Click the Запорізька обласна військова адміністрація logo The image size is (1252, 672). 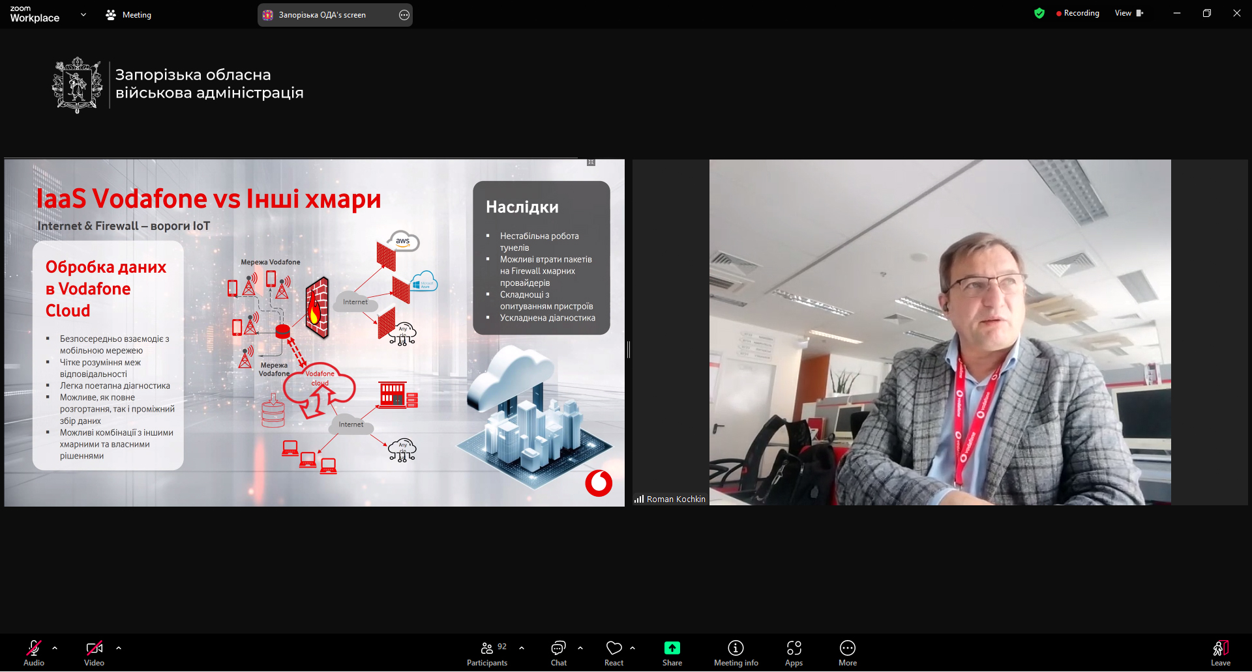(177, 85)
